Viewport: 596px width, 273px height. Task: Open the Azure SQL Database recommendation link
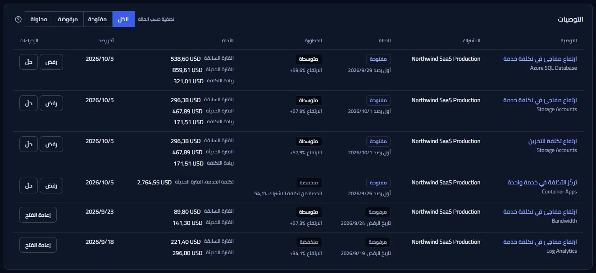540,59
